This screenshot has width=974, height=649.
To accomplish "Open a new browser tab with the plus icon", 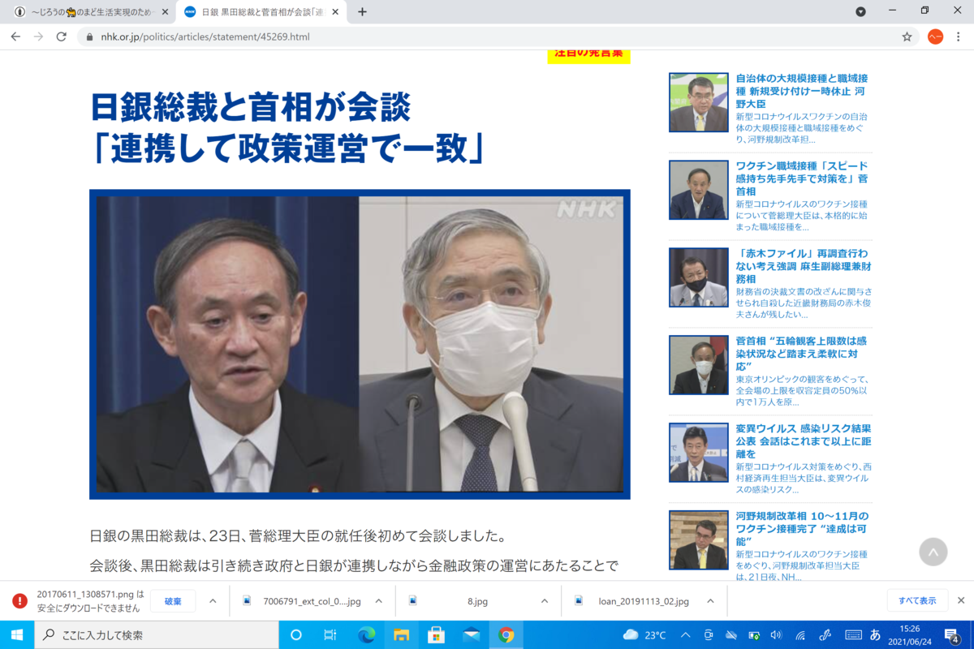I will click(362, 11).
